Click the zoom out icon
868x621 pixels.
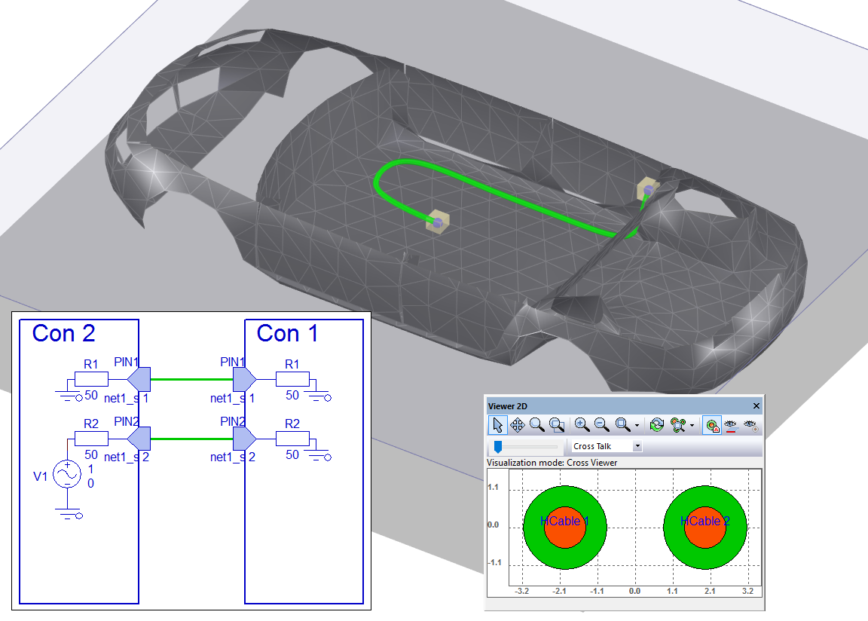click(601, 425)
